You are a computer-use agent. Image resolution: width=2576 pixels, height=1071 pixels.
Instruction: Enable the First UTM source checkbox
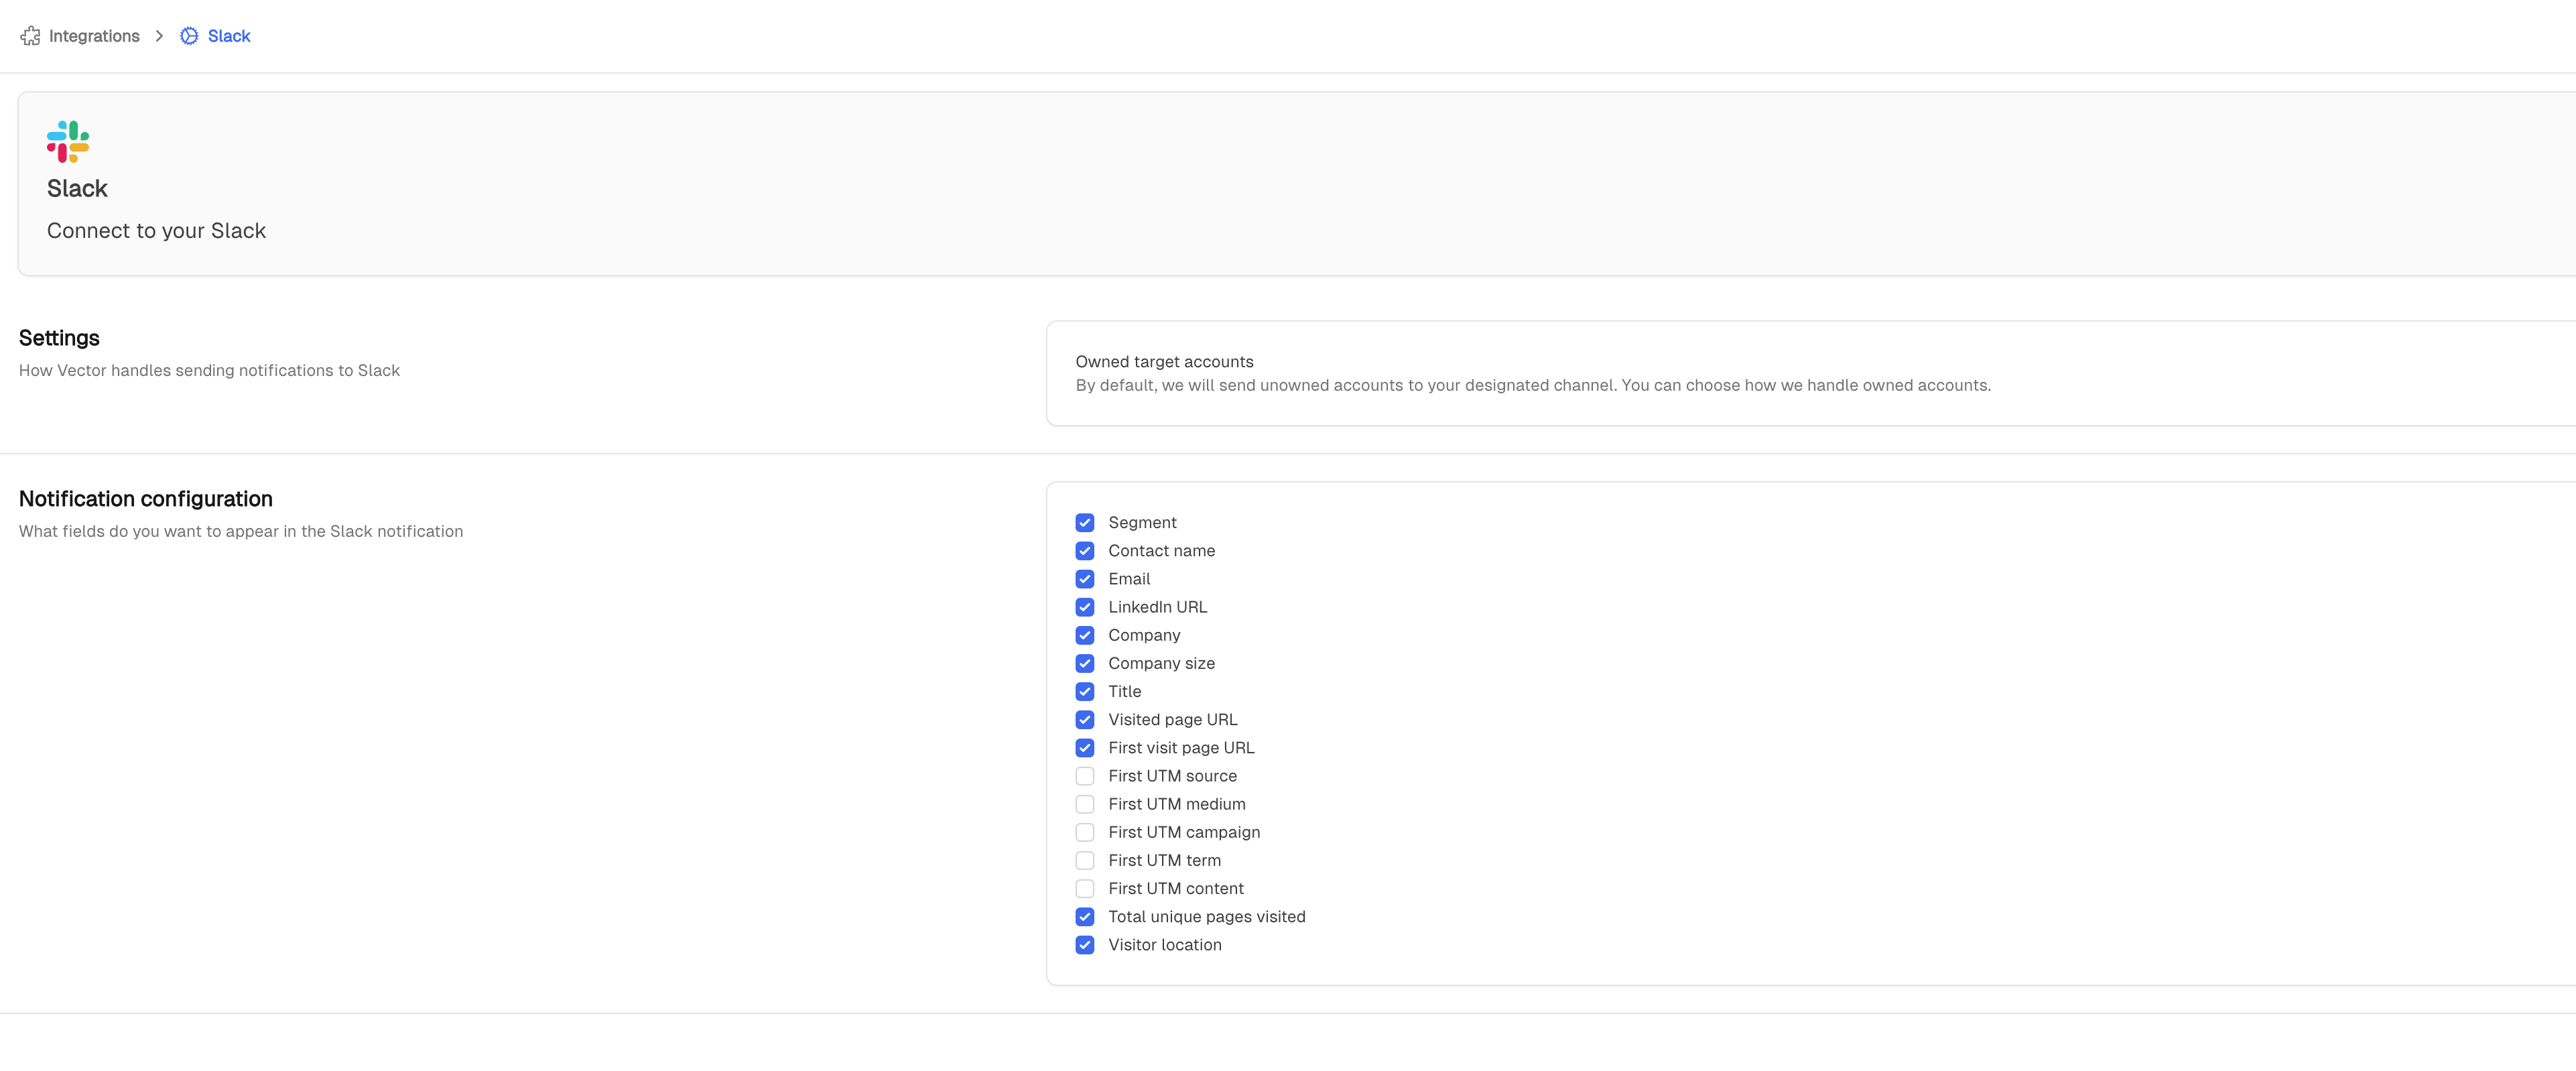click(1085, 776)
